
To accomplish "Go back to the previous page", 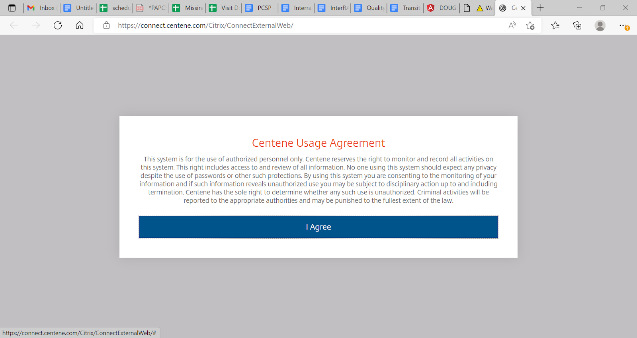I will [14, 25].
